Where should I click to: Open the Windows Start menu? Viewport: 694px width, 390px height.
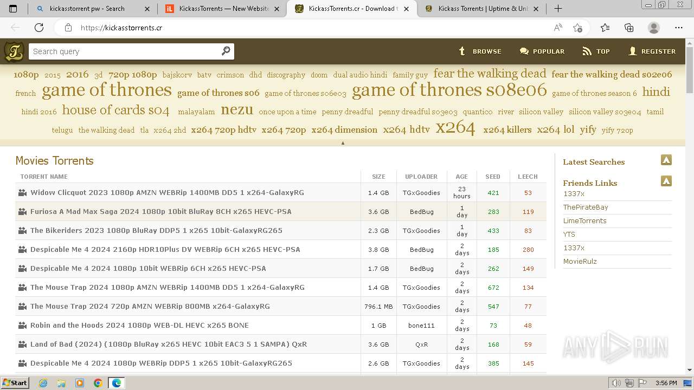coord(15,383)
